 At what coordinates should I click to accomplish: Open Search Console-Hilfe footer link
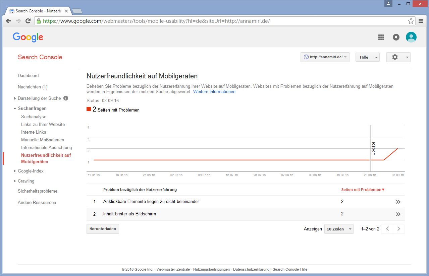(290, 269)
